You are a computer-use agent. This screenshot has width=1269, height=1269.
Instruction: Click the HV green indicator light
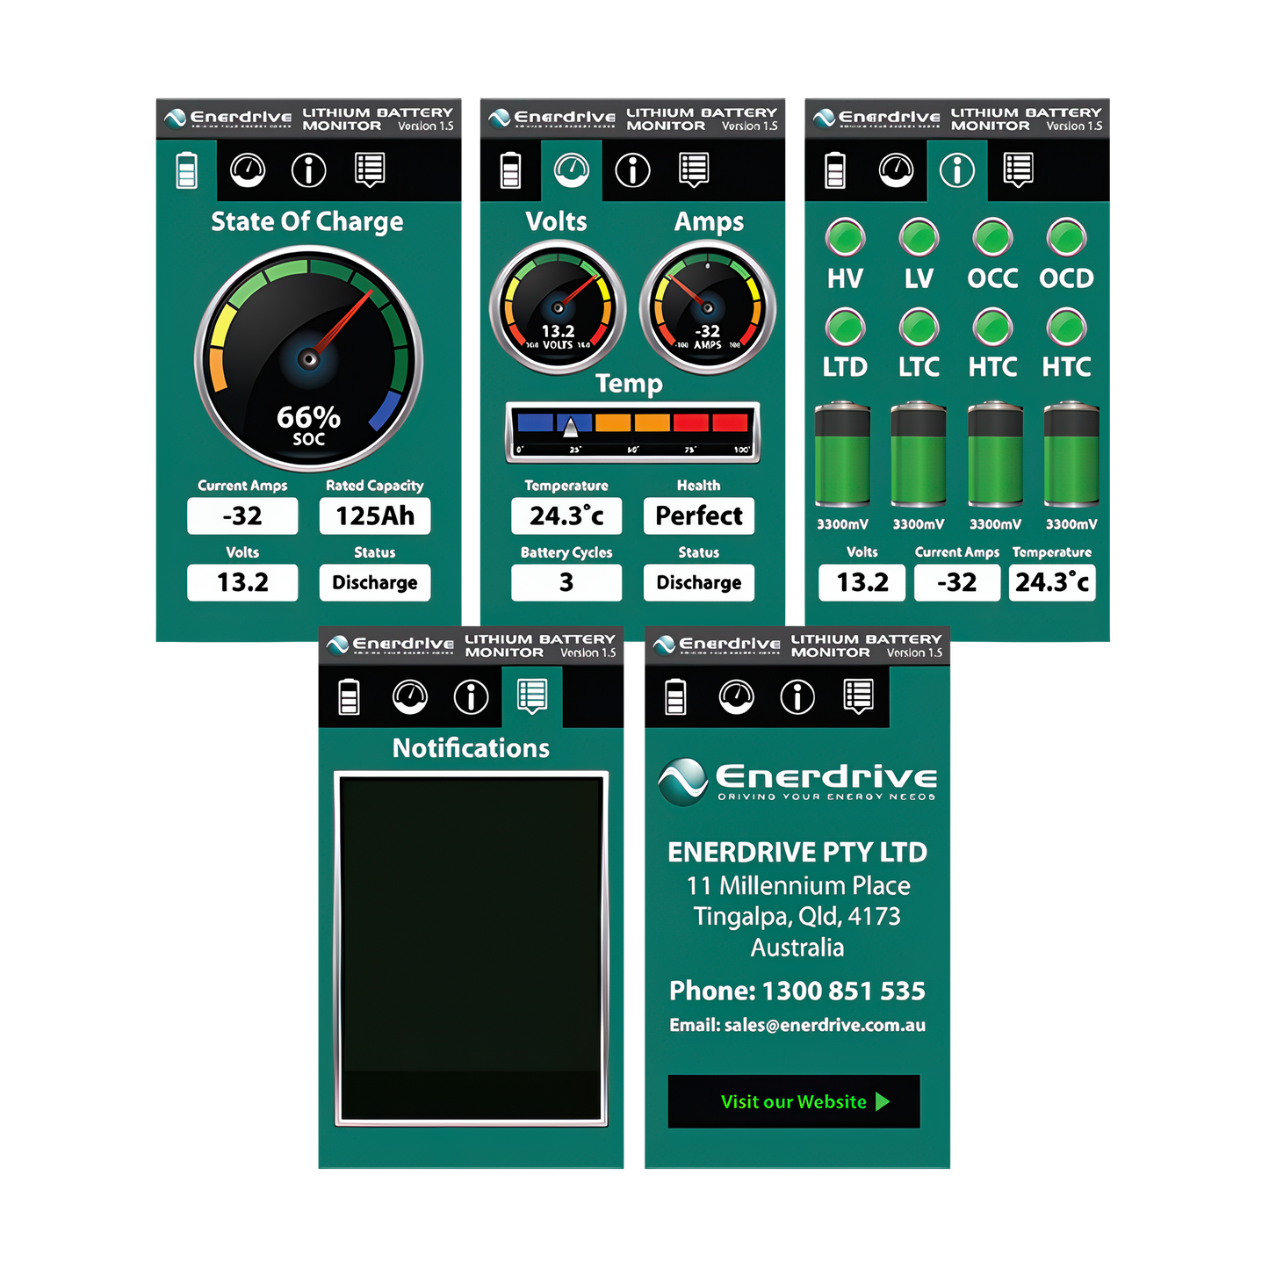point(846,237)
